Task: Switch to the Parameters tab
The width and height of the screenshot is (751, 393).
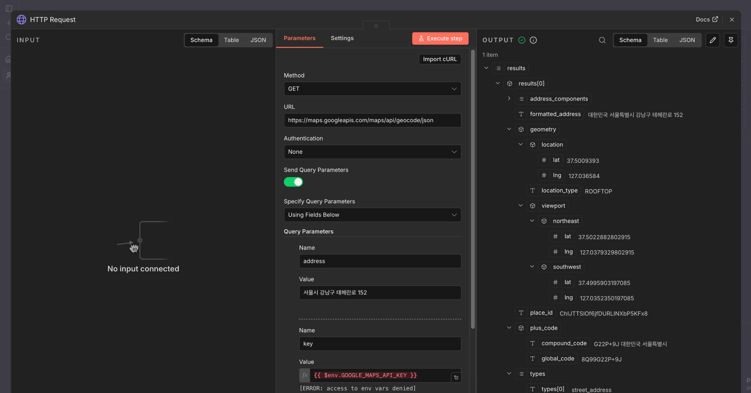Action: (x=299, y=38)
